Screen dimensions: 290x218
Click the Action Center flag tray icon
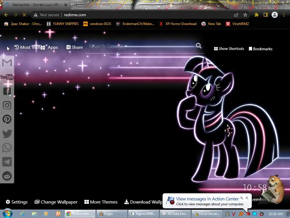[x=248, y=214]
